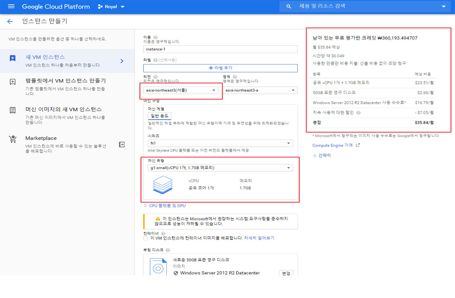This screenshot has height=298, width=455.
Task: Click the help icon next to 영역
Action: point(235,77)
